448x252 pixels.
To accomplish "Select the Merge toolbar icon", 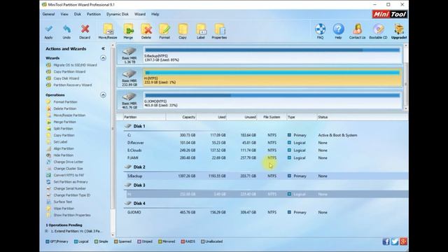I will click(x=128, y=29).
